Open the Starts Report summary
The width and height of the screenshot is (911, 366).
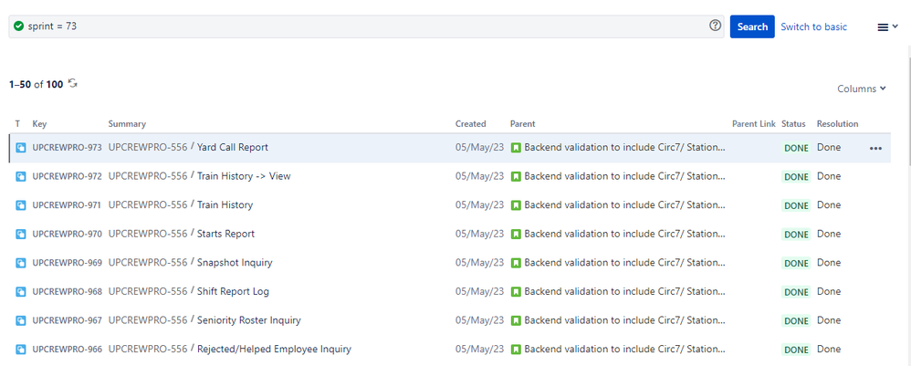pyautogui.click(x=225, y=234)
